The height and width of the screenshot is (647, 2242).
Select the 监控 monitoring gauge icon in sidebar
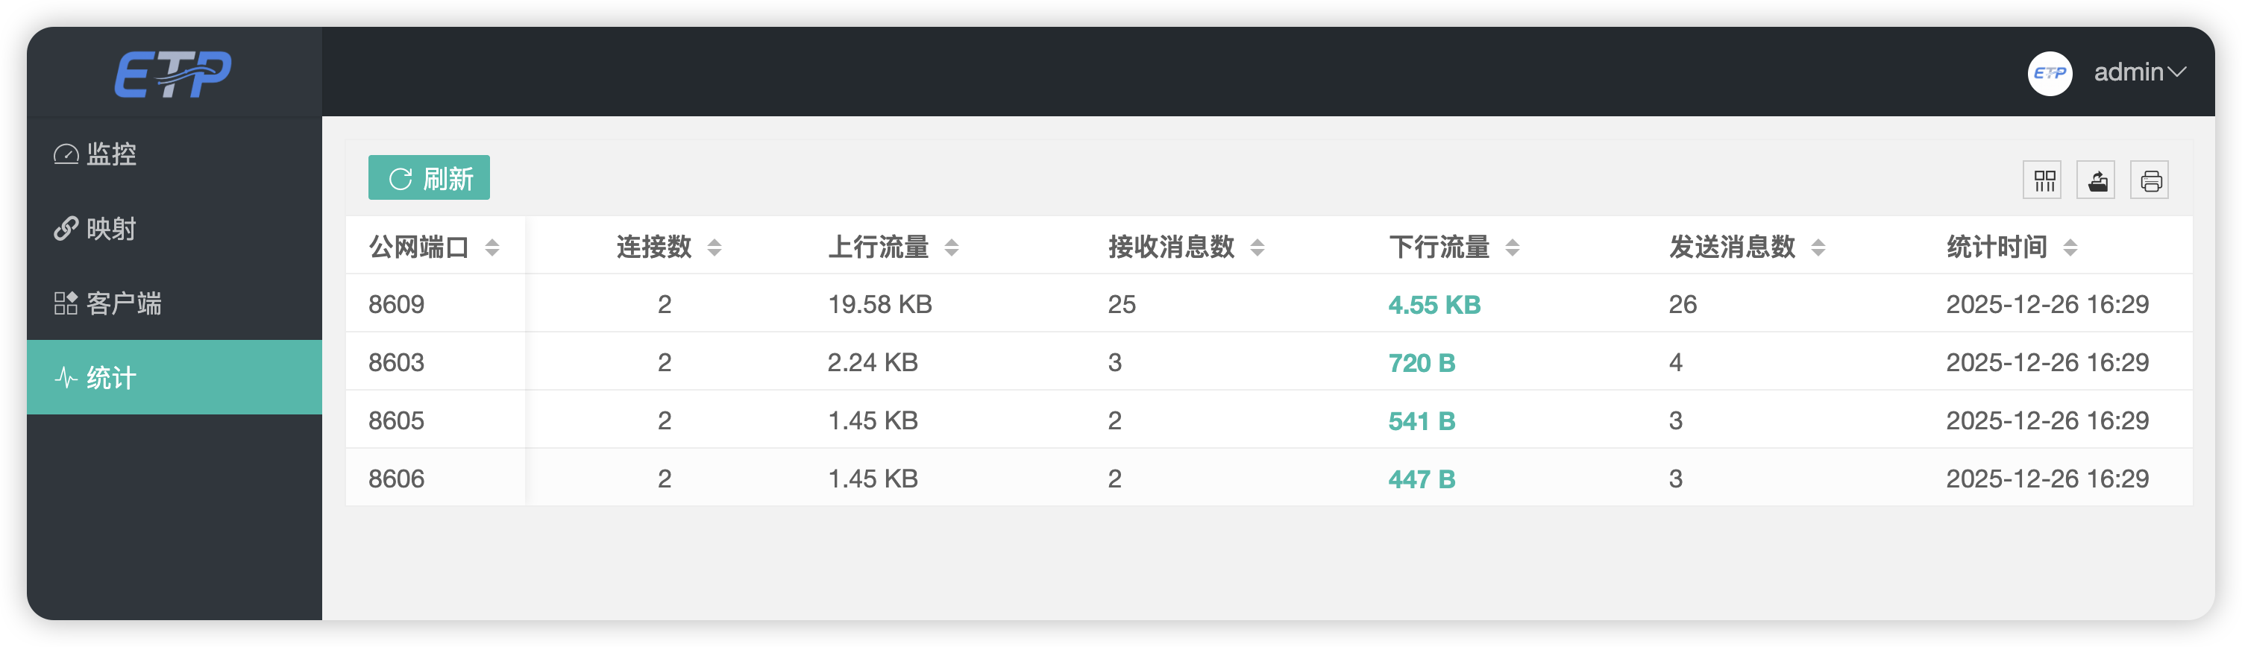(x=66, y=153)
